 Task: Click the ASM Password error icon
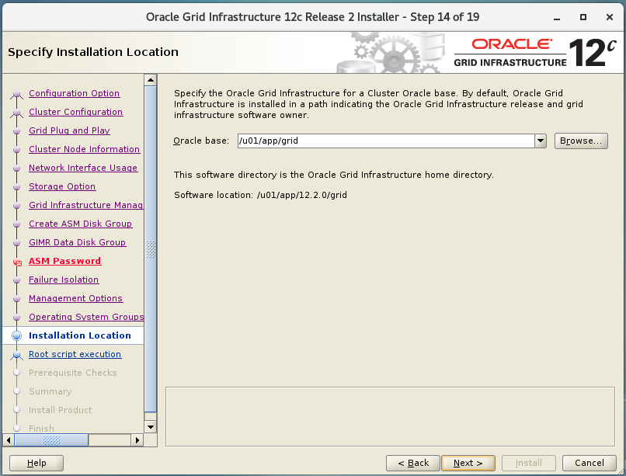(x=17, y=262)
